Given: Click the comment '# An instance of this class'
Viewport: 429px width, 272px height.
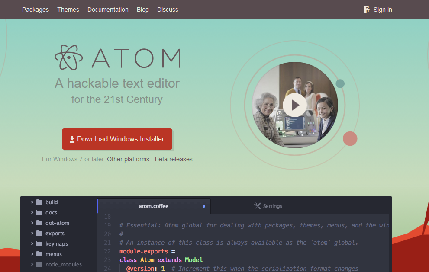Looking at the screenshot, I should coord(239,243).
